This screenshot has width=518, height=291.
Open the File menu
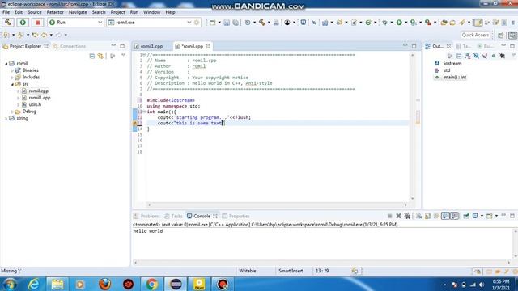coord(6,12)
